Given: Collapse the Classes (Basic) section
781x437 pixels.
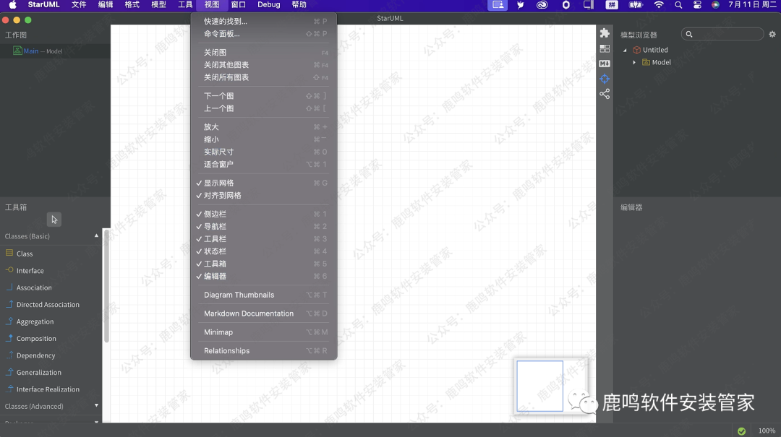Looking at the screenshot, I should point(95,235).
